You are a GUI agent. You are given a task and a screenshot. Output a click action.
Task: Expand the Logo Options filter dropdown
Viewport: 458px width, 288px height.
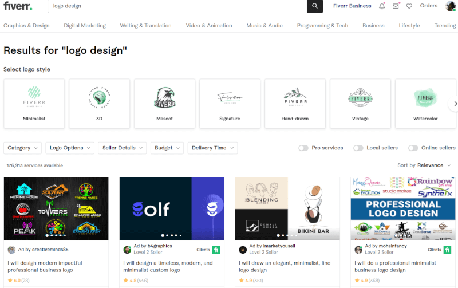(x=70, y=148)
